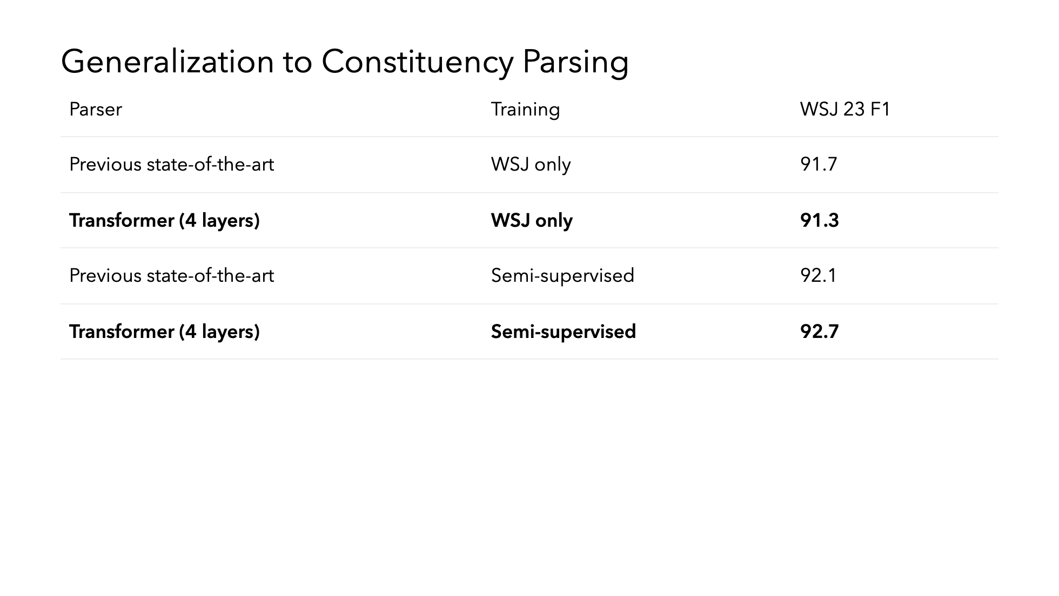This screenshot has width=1059, height=596.
Task: Click the word Parsing in the title
Action: pos(575,63)
